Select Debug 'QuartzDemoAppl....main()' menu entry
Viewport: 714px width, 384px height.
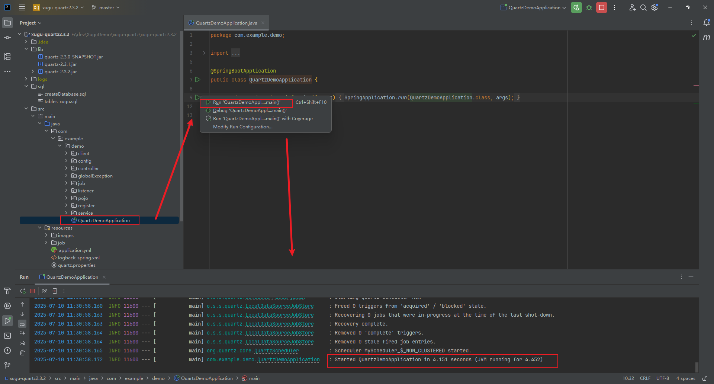(250, 111)
